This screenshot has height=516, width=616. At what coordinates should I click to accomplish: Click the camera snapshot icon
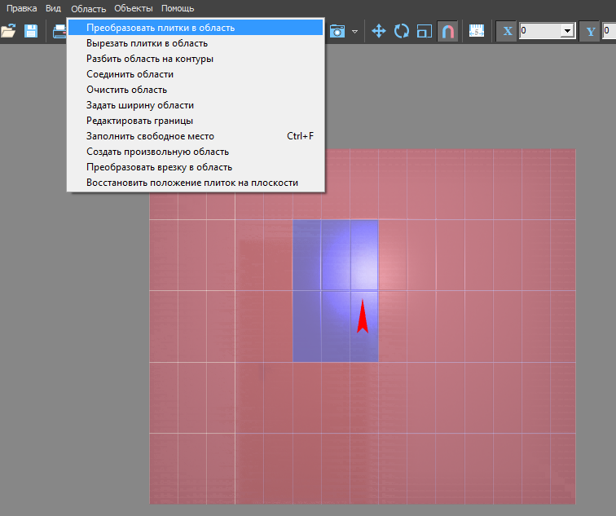pos(337,31)
